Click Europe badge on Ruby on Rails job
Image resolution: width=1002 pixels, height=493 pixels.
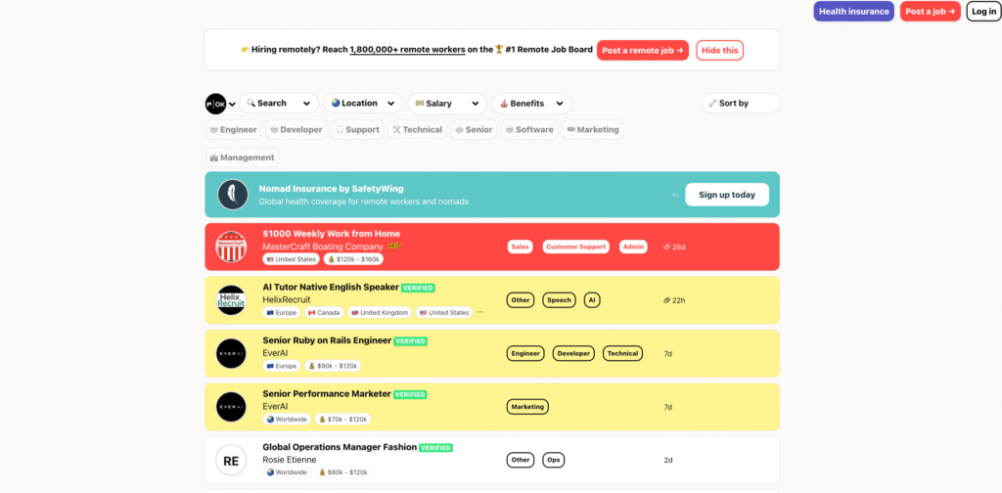click(282, 367)
